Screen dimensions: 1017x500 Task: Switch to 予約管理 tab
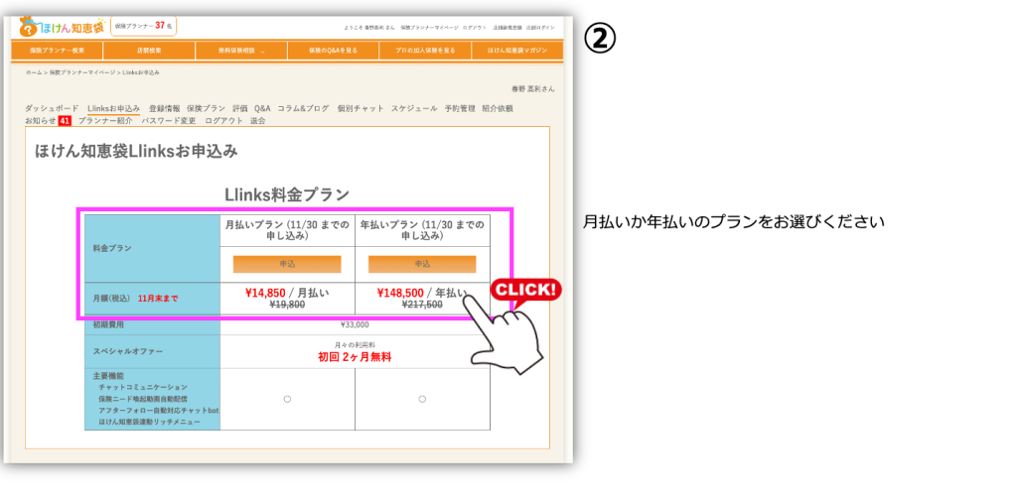(x=460, y=108)
